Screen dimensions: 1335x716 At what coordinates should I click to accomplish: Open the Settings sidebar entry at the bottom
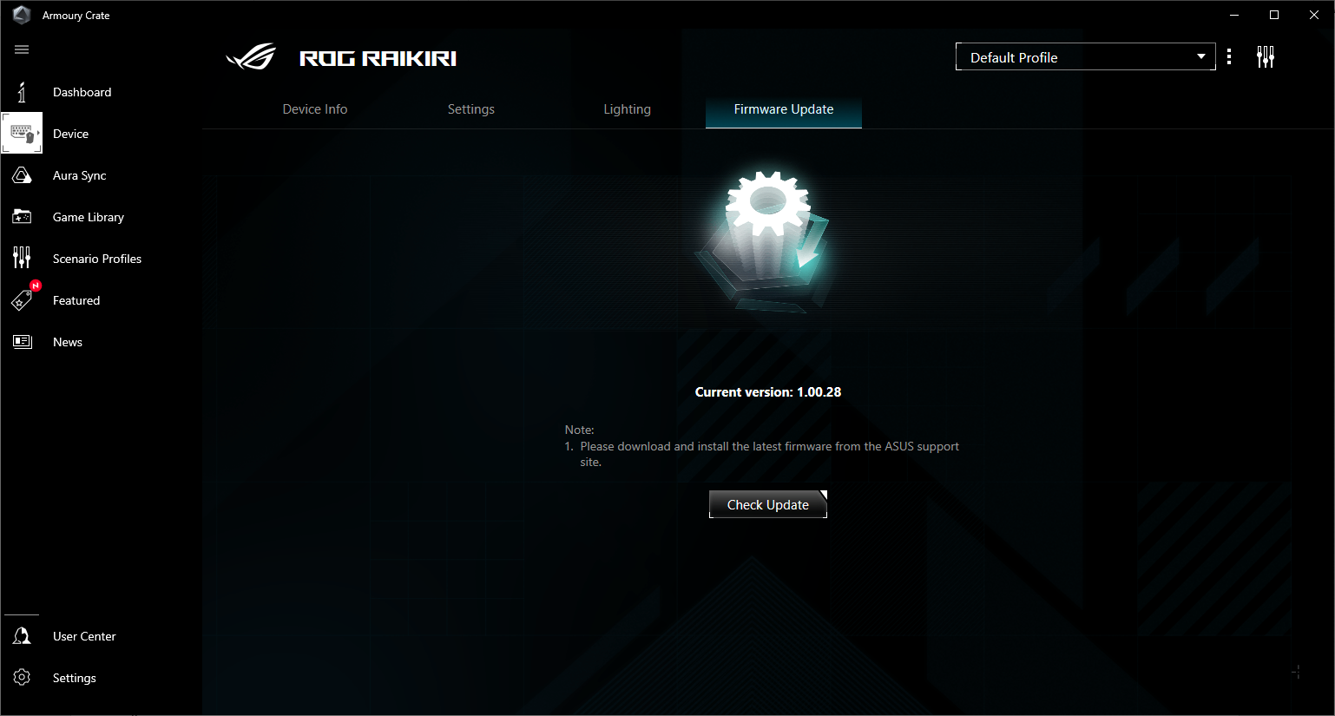coord(75,678)
